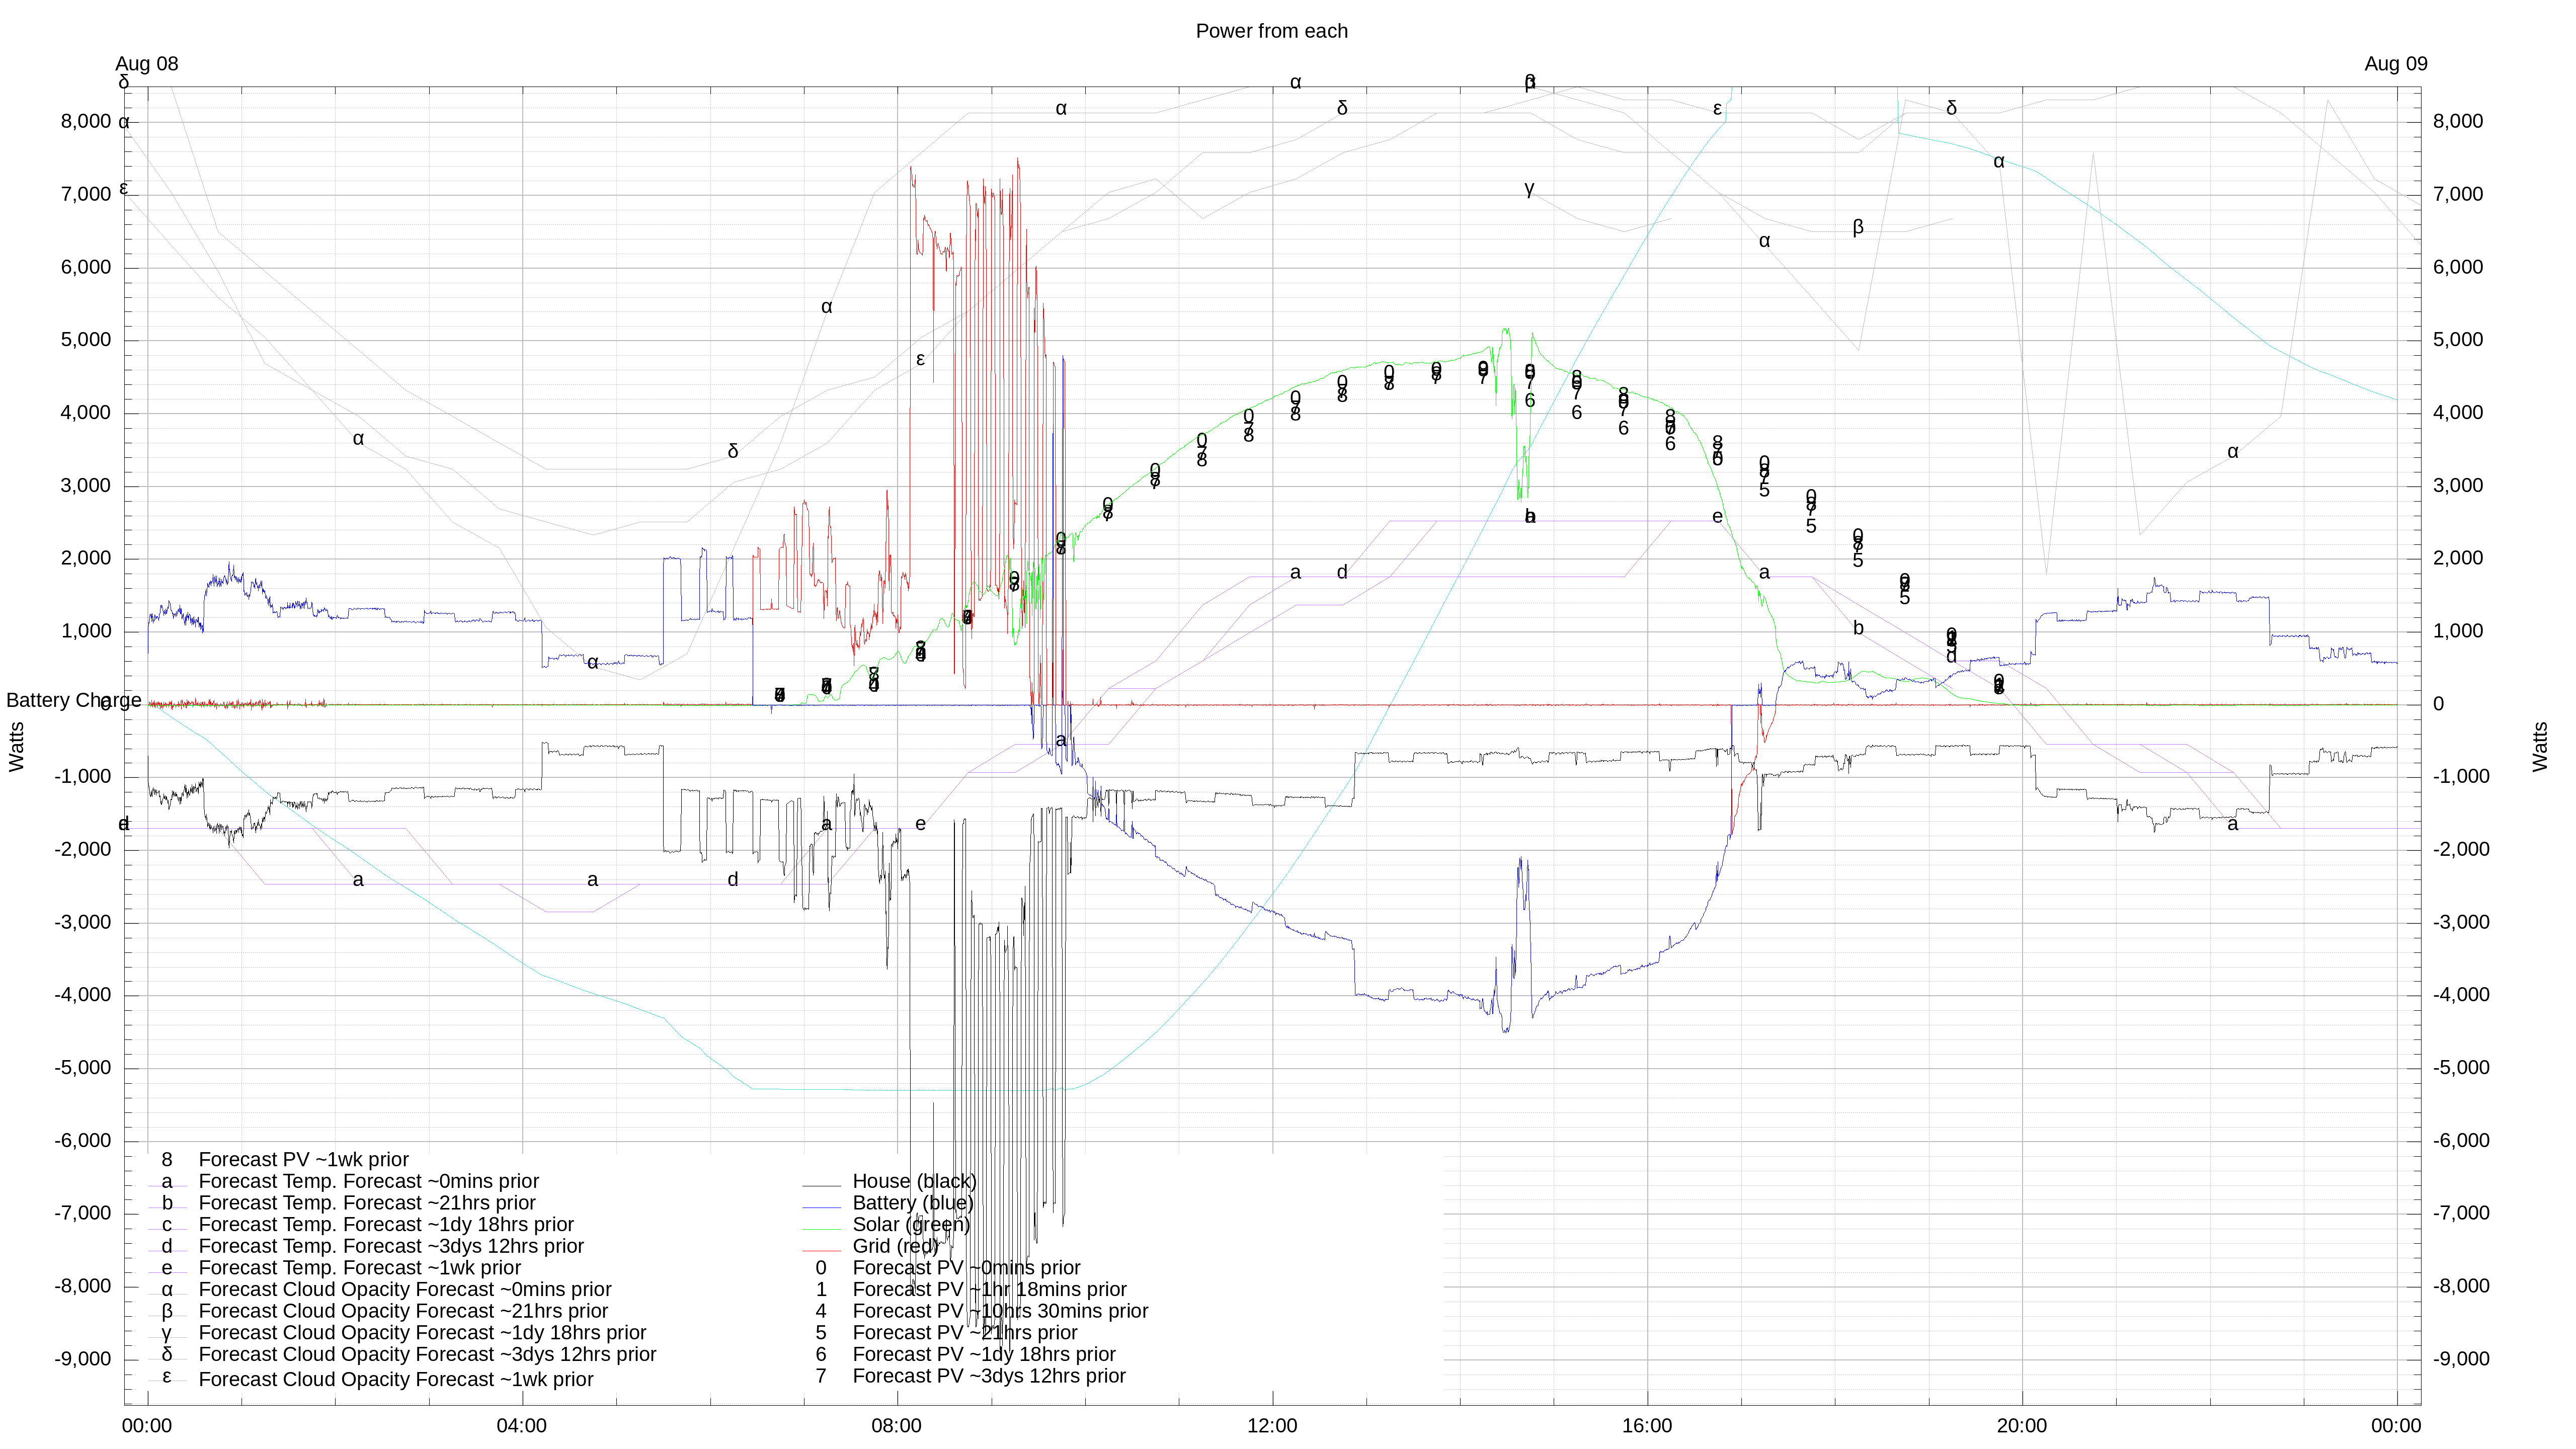Click the left 'Watts' axis title
The image size is (2576, 1449).
point(16,747)
